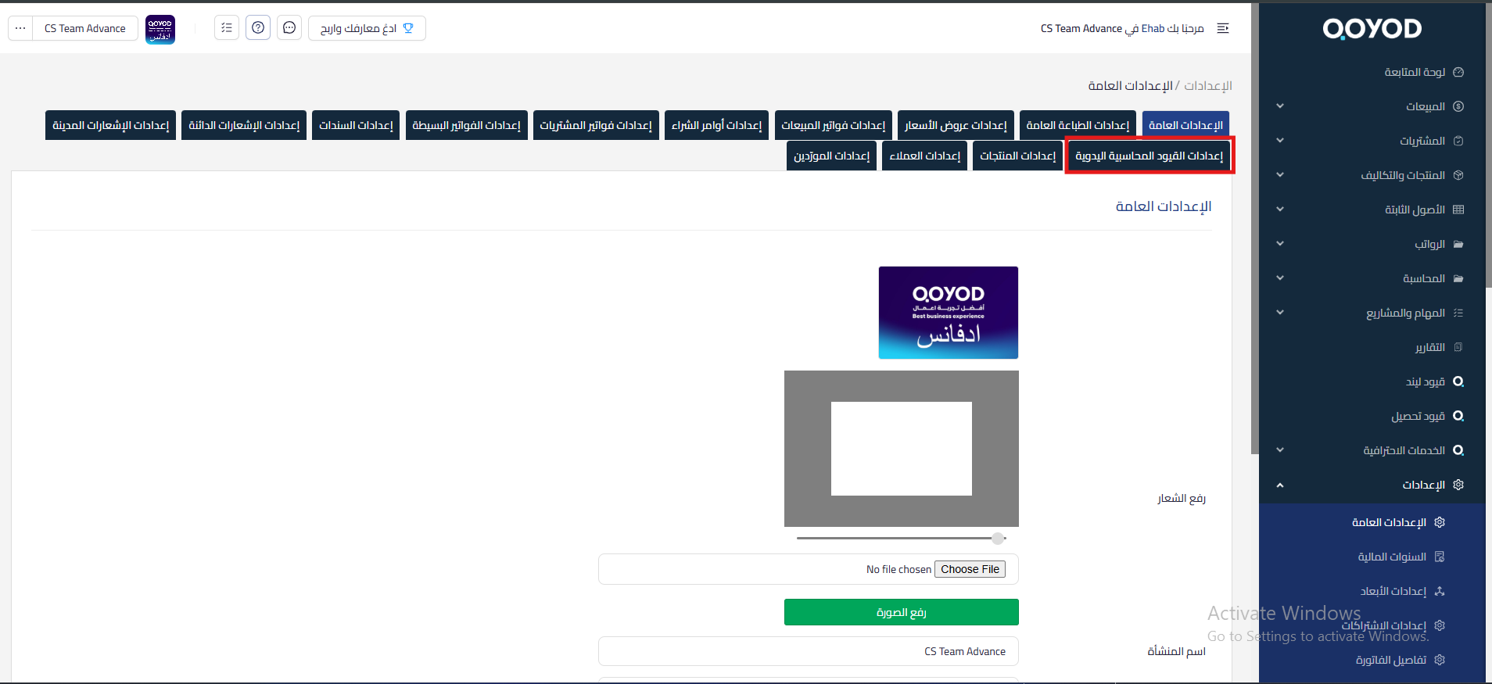
Task: Click تفاصيل الفاتورة gear icon
Action: (1440, 660)
